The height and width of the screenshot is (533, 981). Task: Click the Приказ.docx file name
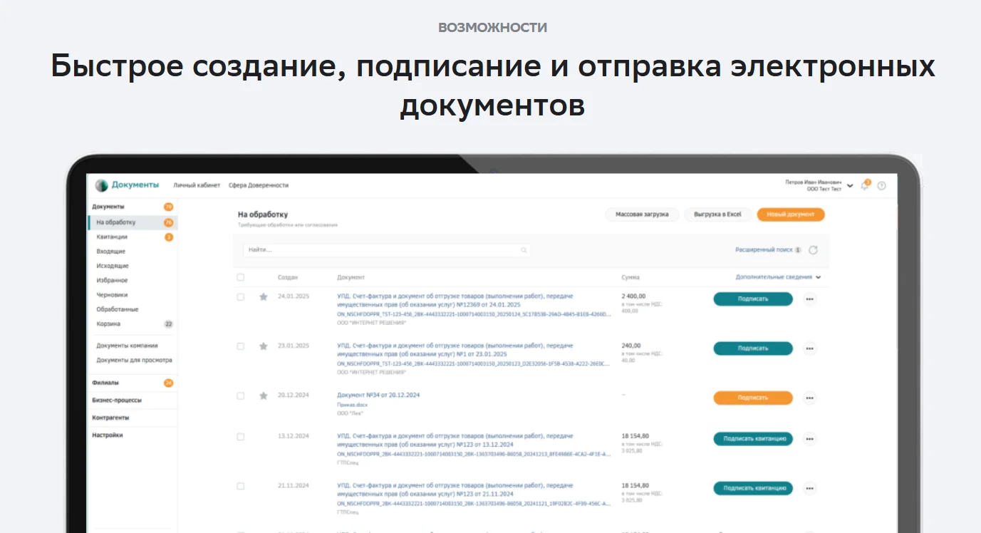point(353,404)
